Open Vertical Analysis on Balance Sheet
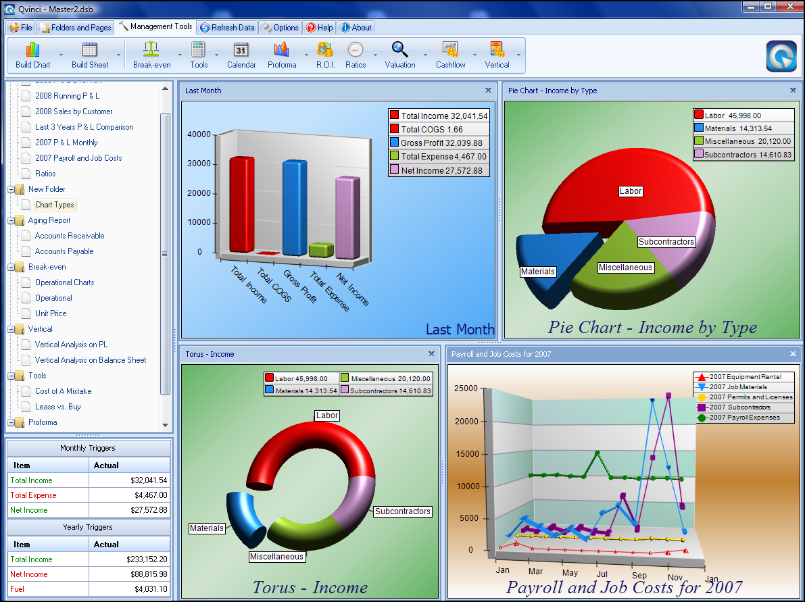This screenshot has height=602, width=805. (91, 359)
